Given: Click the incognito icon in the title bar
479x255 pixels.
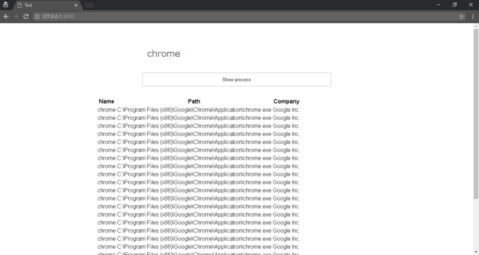Looking at the screenshot, I should click(5, 5).
